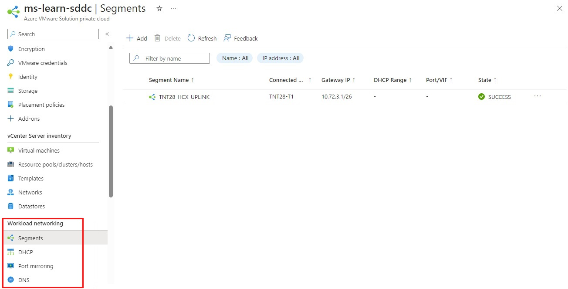Add a new segment
568x289 pixels.
pyautogui.click(x=137, y=38)
